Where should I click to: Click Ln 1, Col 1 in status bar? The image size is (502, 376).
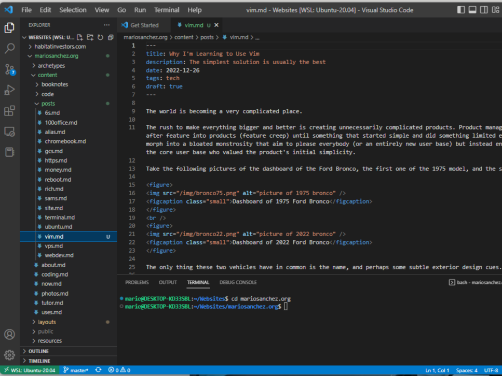click(437, 370)
